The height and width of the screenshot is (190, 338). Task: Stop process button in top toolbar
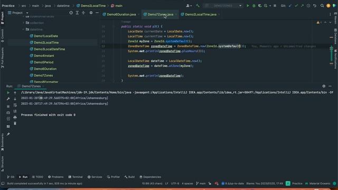pos(275,6)
